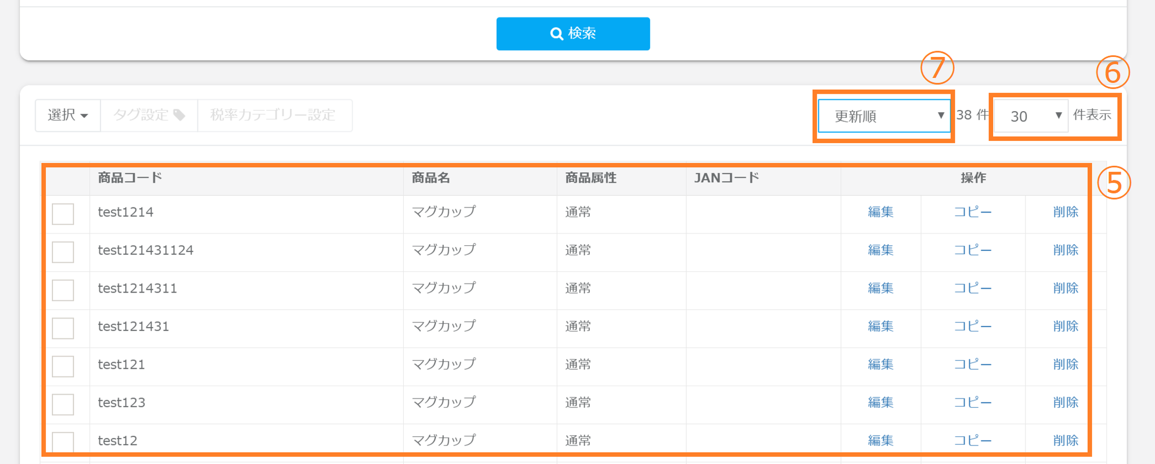1155x464 pixels.
Task: Delete product test123 using 削除
Action: 1065,403
